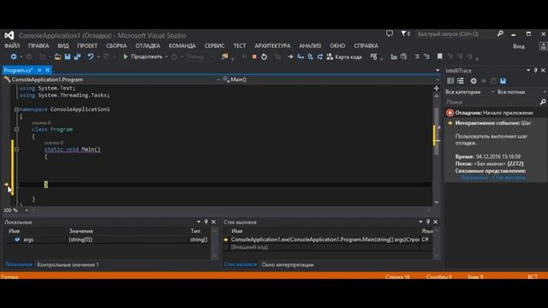Open a file with the folder icon

(57, 56)
